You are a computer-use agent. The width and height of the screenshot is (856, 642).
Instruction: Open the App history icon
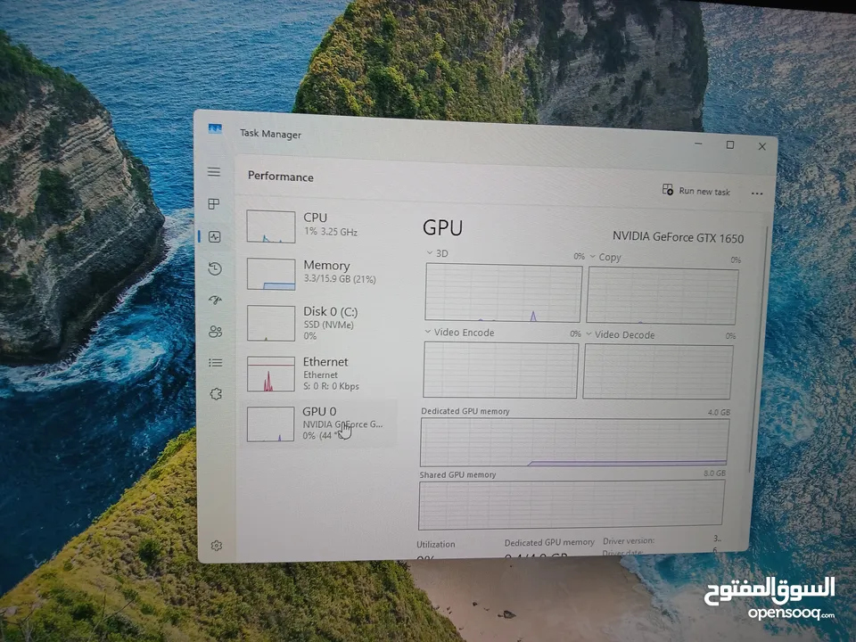(215, 268)
